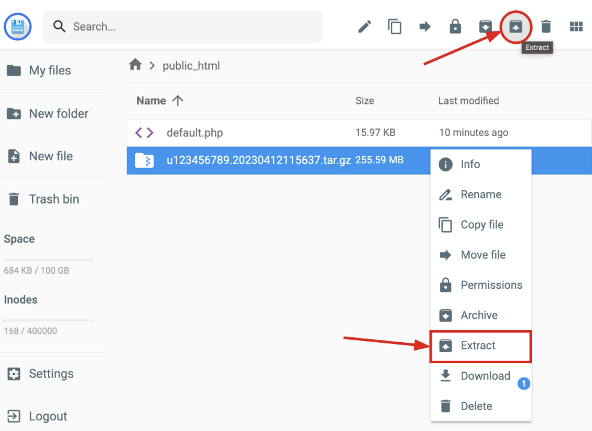This screenshot has height=431, width=592.
Task: Choose Copy file from the context menu
Action: click(480, 225)
